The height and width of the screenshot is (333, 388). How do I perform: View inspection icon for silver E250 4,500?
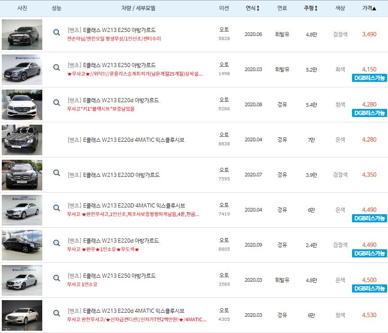(x=56, y=278)
